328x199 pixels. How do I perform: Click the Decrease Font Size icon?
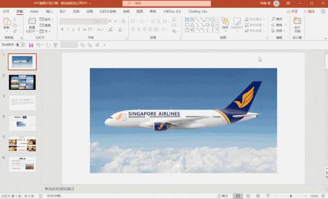coord(116,21)
